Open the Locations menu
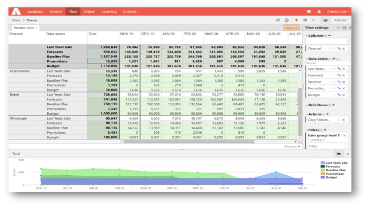Screen dimensions: 369x207 [35, 11]
